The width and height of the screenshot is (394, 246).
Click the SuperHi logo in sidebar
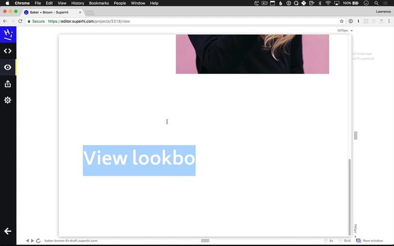coord(8,34)
